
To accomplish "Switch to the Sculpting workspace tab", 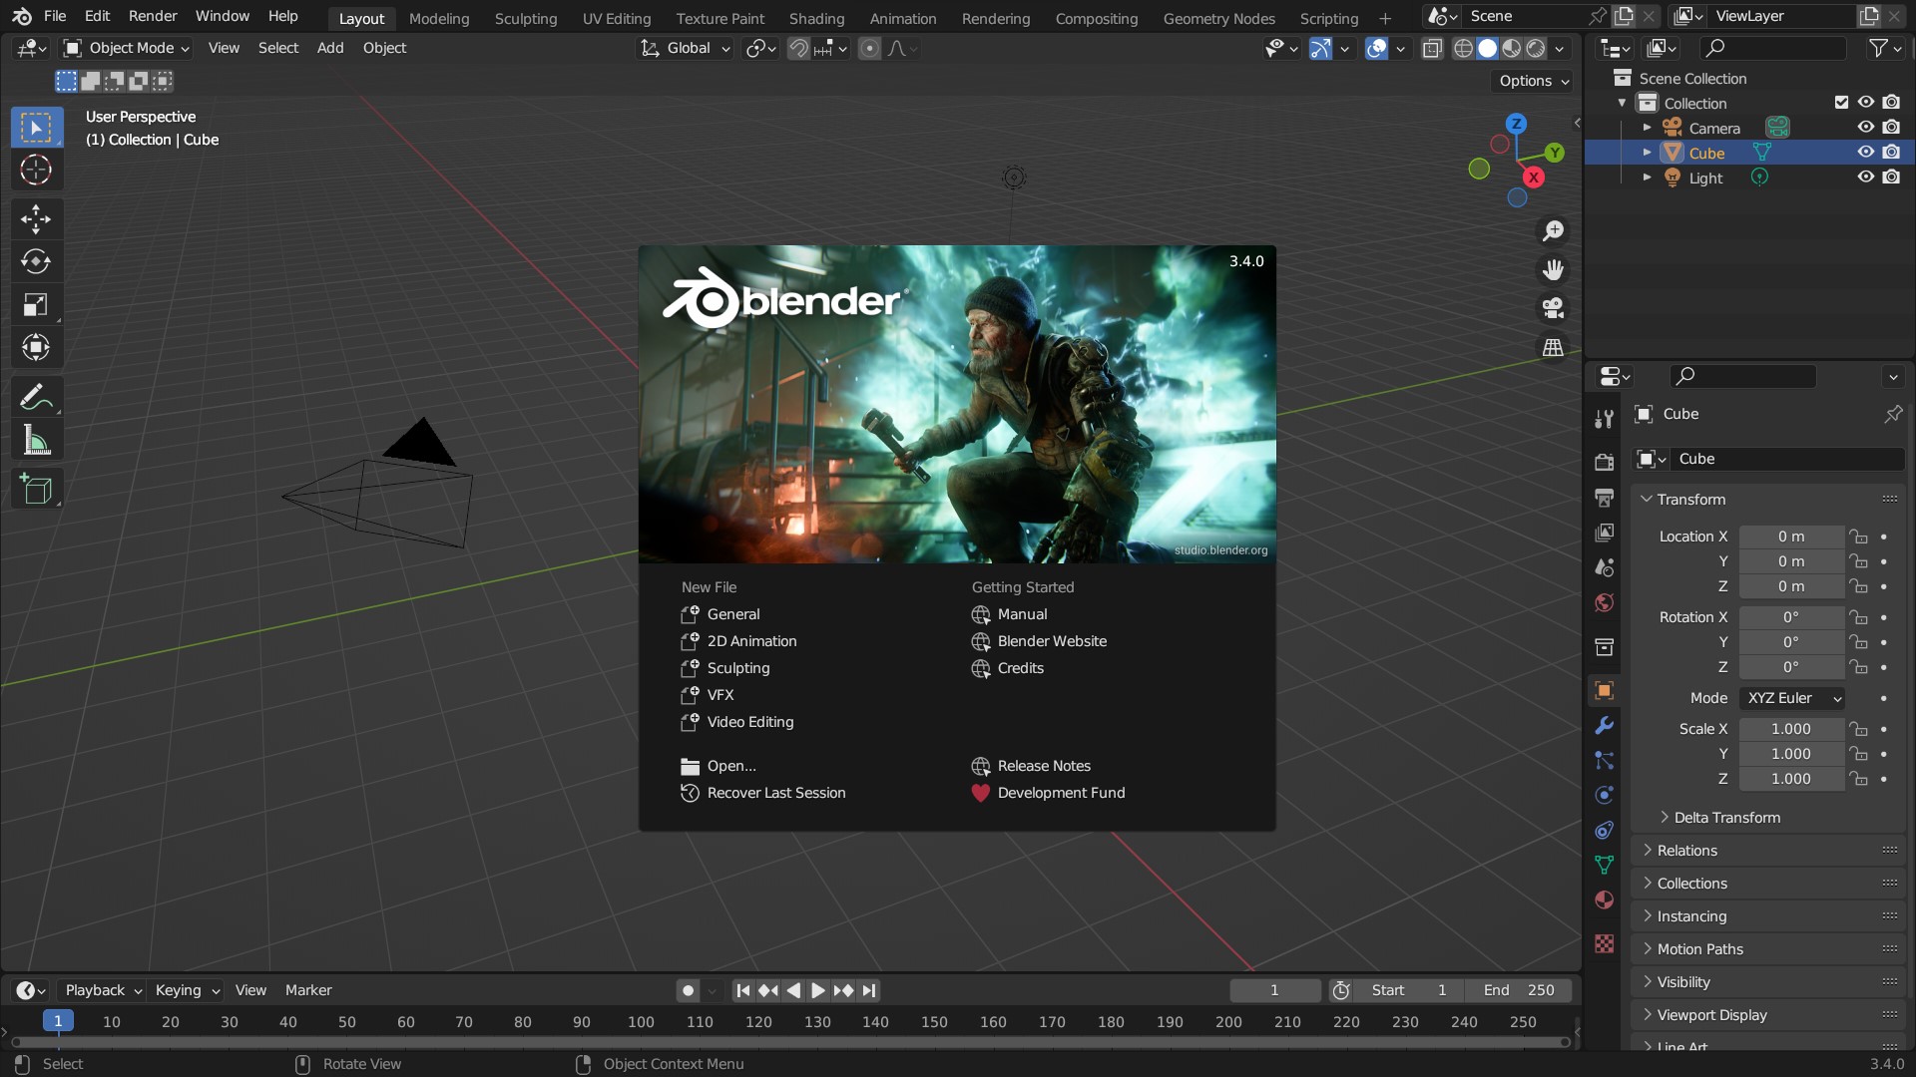I will pos(525,18).
